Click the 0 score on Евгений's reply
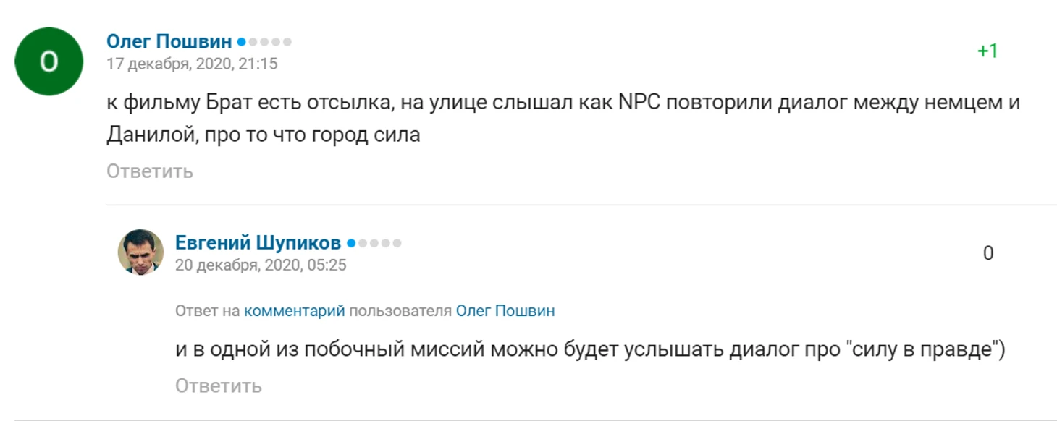Screen dimensions: 1057x421 point(987,253)
